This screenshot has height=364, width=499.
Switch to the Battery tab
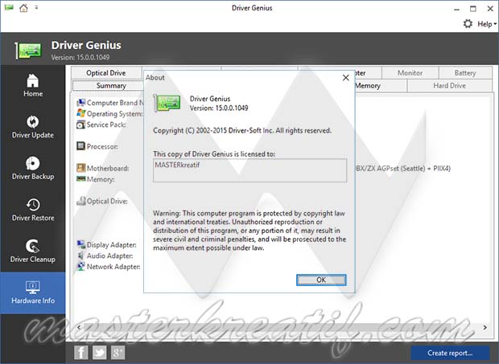click(x=465, y=73)
